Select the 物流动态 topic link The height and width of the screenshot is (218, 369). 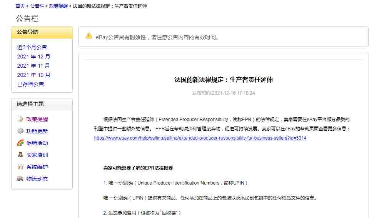(x=37, y=179)
